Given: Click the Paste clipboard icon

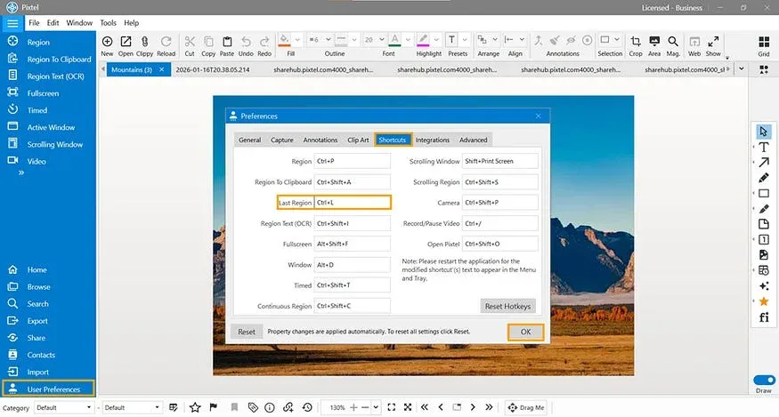Looking at the screenshot, I should point(226,45).
